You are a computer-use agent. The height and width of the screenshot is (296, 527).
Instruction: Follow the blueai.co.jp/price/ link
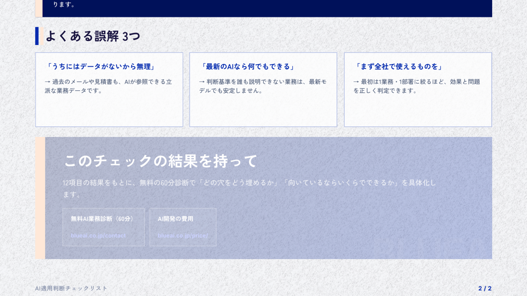183,235
